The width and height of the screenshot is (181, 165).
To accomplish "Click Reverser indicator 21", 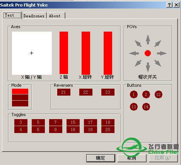I will tap(64, 92).
